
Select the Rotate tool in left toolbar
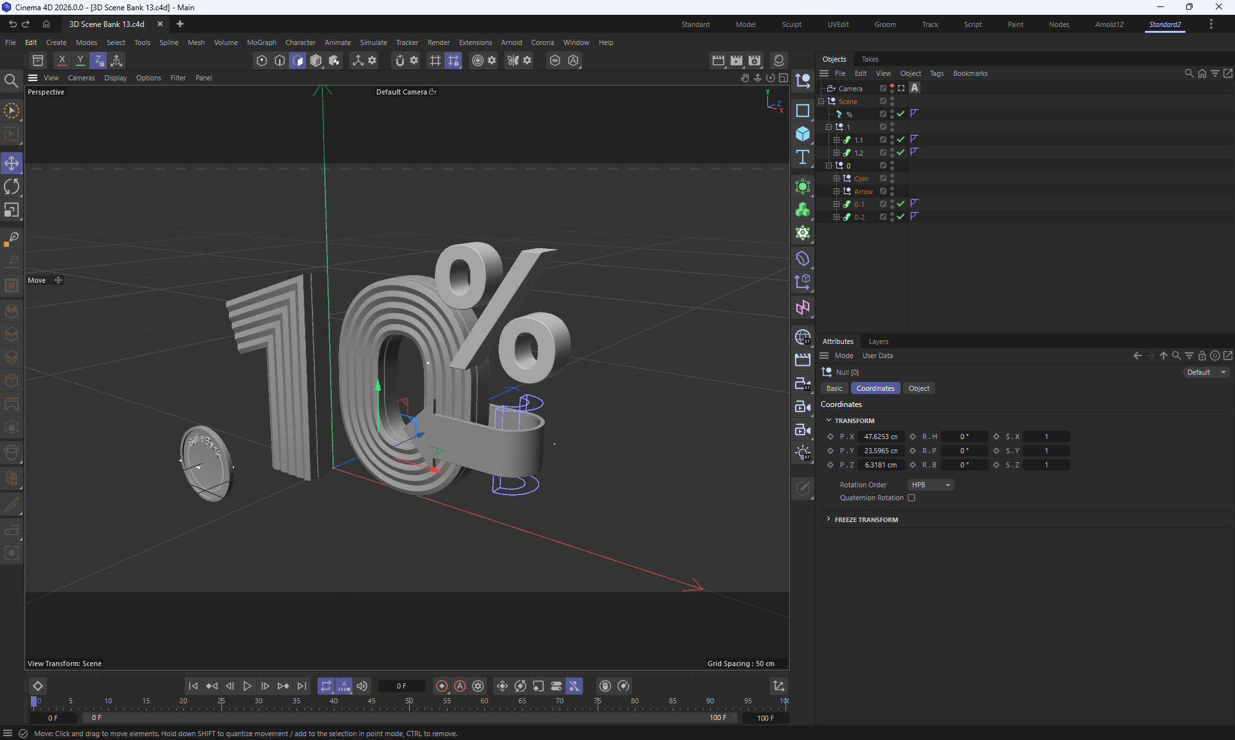click(x=12, y=187)
